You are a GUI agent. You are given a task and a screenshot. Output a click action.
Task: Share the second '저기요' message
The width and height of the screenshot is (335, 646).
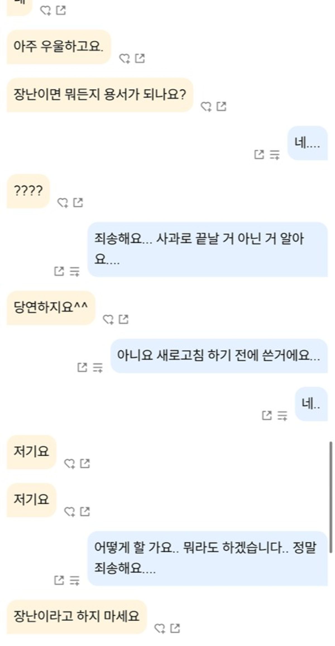[85, 511]
